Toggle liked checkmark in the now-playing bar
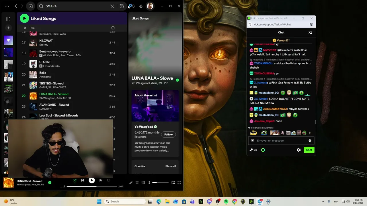Screen dimensions: 367x206 (x=50, y=183)
